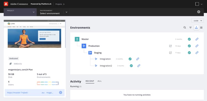Viewport: 207px width, 101px height.
Task: Open Integration2 URL link icon
Action: click(139, 66)
